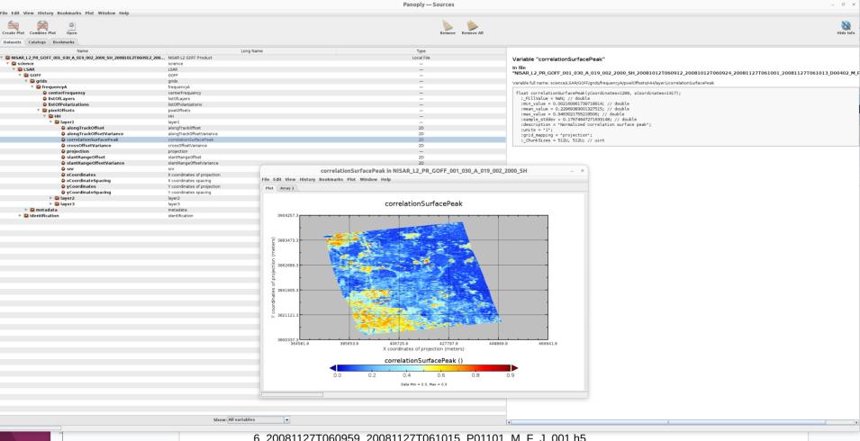Click the Remove toolbar icon

point(448,25)
